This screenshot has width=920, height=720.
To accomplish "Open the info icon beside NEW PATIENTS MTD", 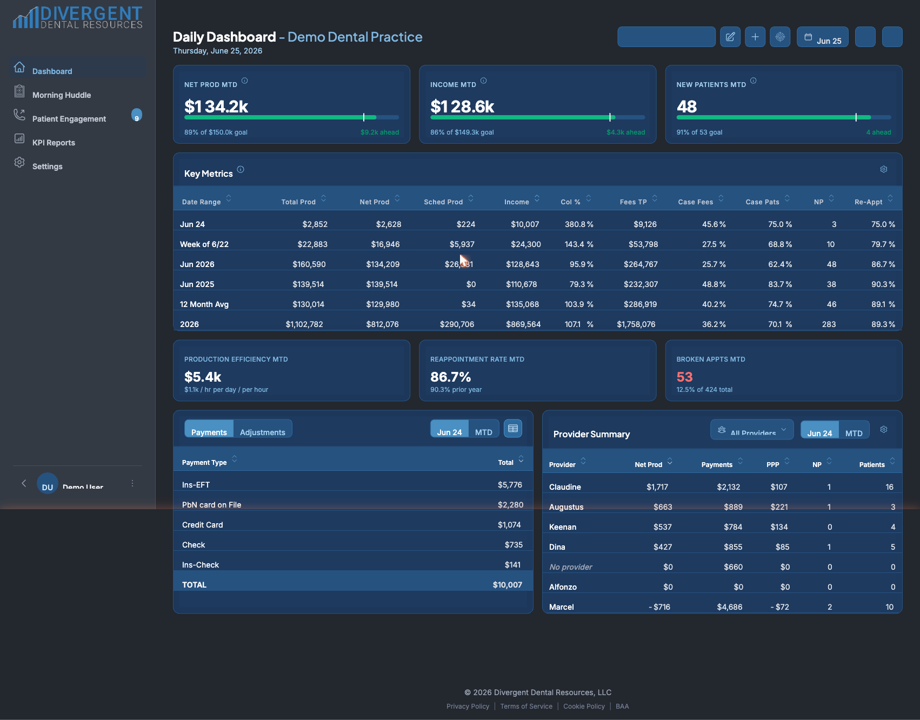I will tap(754, 81).
